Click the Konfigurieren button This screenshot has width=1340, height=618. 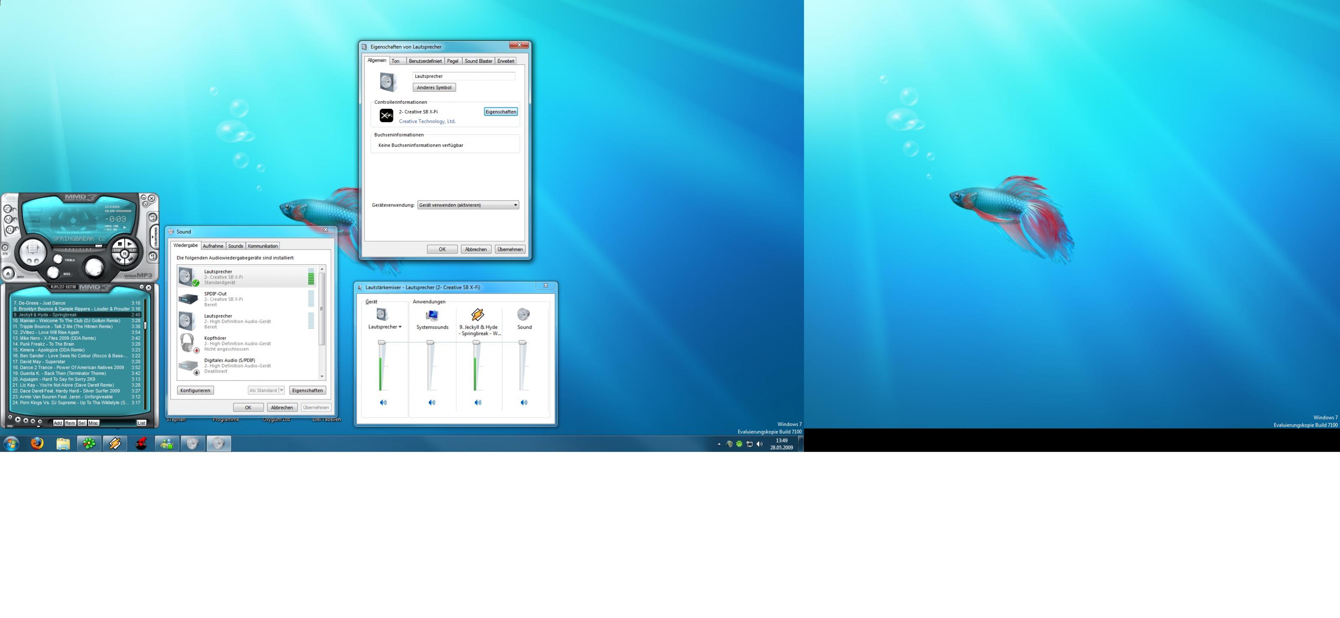pos(195,390)
